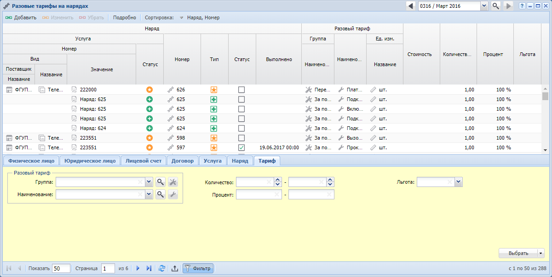Switch to the Физическое лицо tab
This screenshot has width=552, height=277.
click(x=31, y=161)
